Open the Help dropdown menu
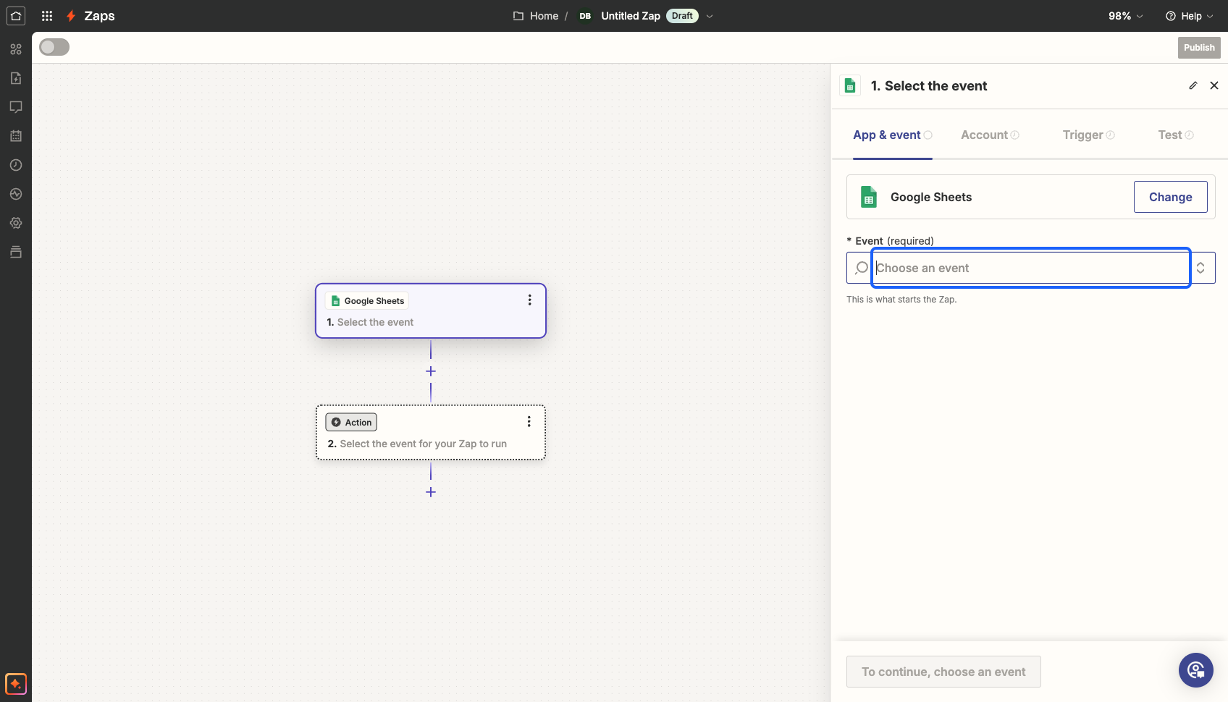The width and height of the screenshot is (1228, 702). click(x=1190, y=16)
